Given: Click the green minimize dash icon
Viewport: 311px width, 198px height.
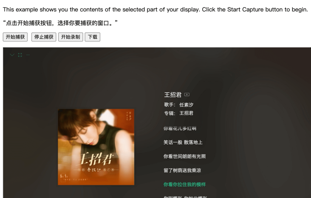Looking at the screenshot, I should click(x=28, y=55).
